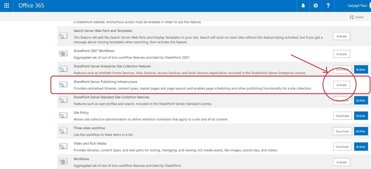Open the help question mark

pos(328,5)
